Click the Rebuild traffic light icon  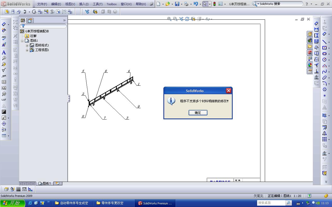coord(215,4)
